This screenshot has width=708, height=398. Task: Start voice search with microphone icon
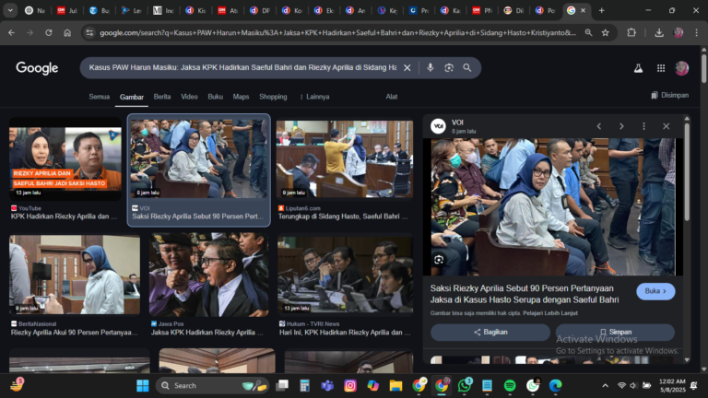pyautogui.click(x=431, y=67)
